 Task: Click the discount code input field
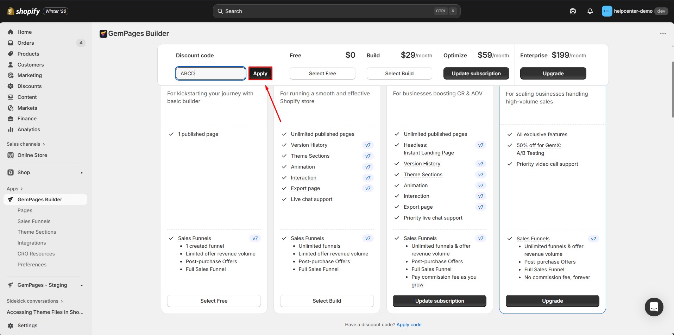point(210,74)
